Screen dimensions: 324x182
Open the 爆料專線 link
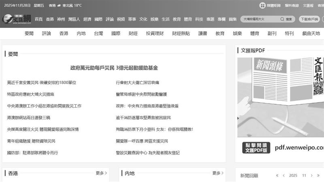[292, 6]
